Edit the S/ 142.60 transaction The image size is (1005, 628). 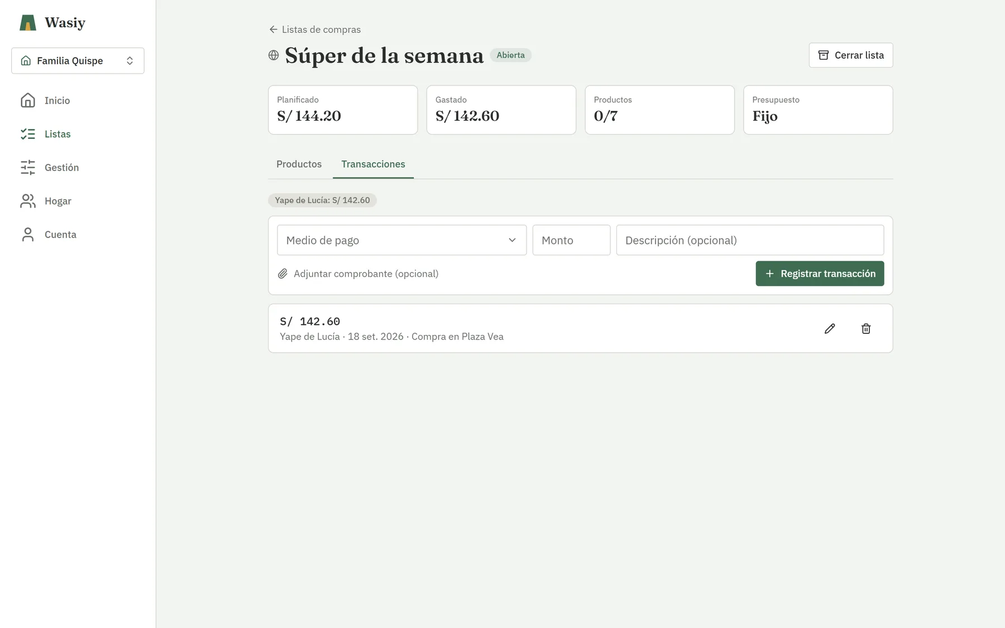tap(830, 329)
